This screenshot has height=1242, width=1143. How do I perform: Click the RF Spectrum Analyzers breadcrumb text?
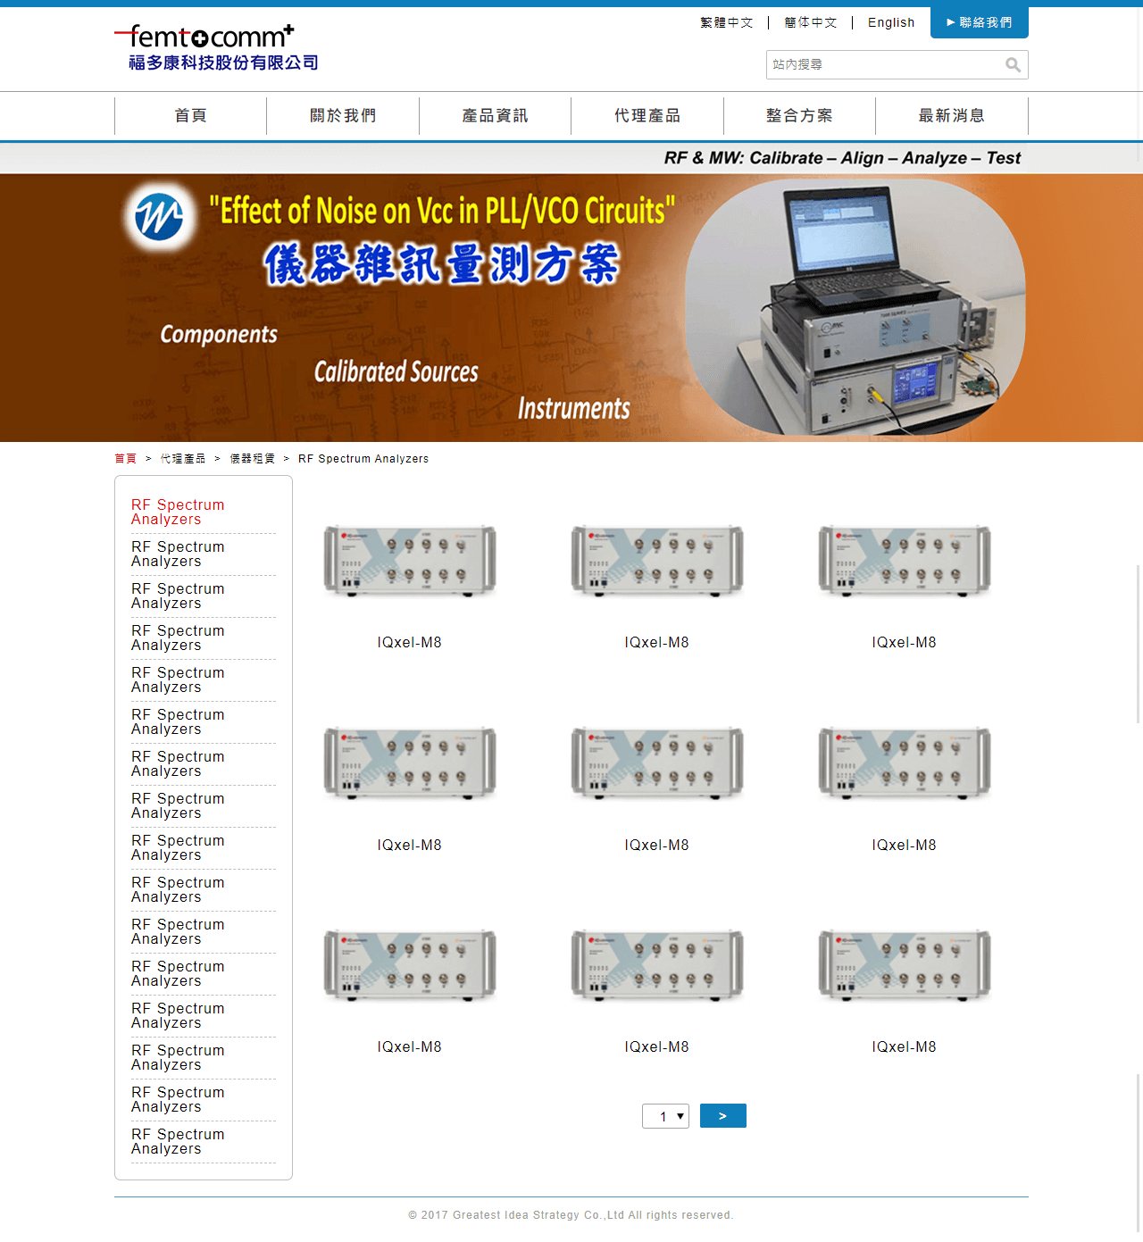point(363,458)
